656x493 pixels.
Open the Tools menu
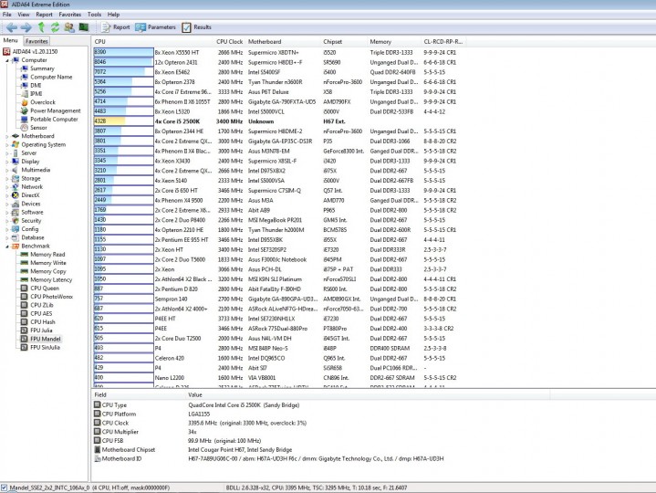94,15
